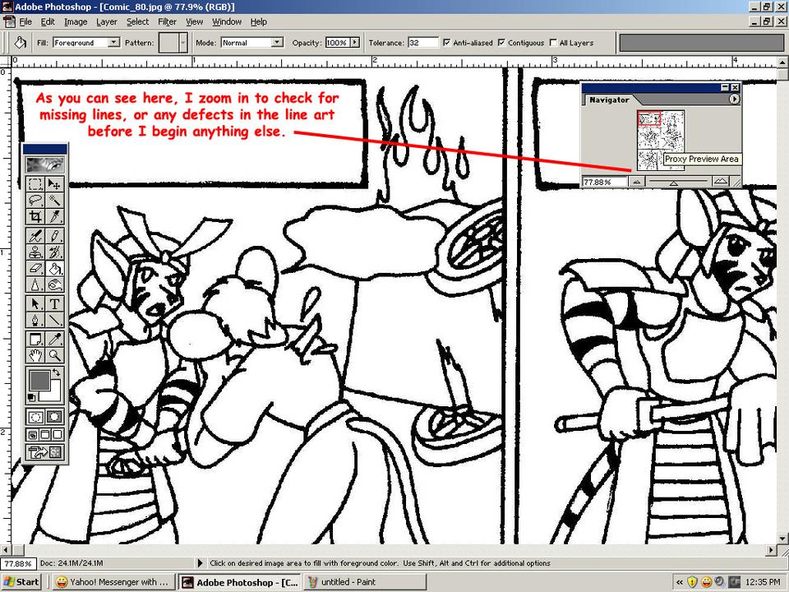
Task: Click the Adobe Photoshop taskbar button
Action: tap(239, 582)
